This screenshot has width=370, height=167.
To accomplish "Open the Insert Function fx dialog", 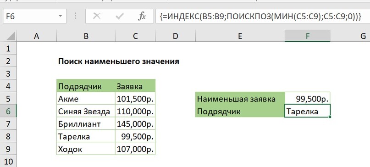I will [142, 16].
